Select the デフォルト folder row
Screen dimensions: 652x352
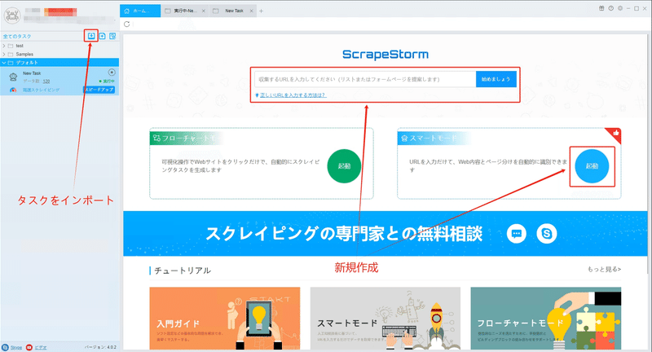[x=59, y=63]
